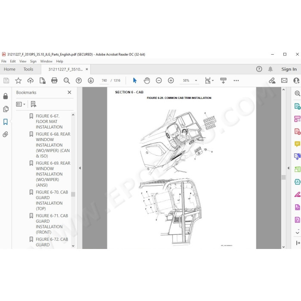Click bookmarks list scroll down arrow
This screenshot has width=301, height=301.
click(73, 246)
